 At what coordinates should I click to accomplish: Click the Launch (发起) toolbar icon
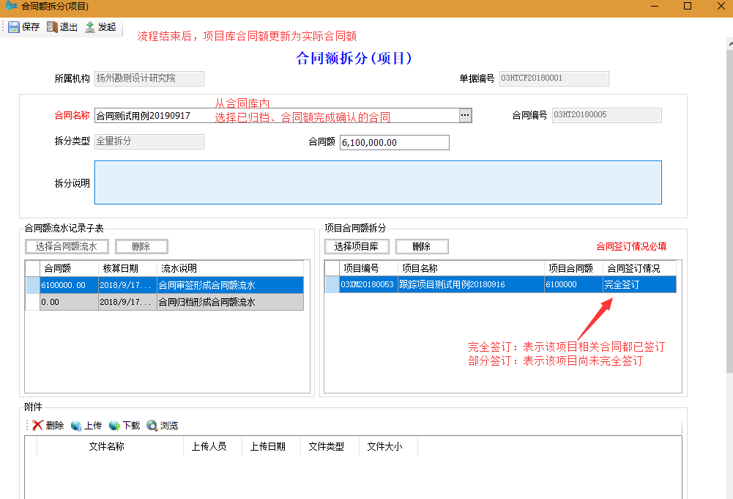[90, 27]
